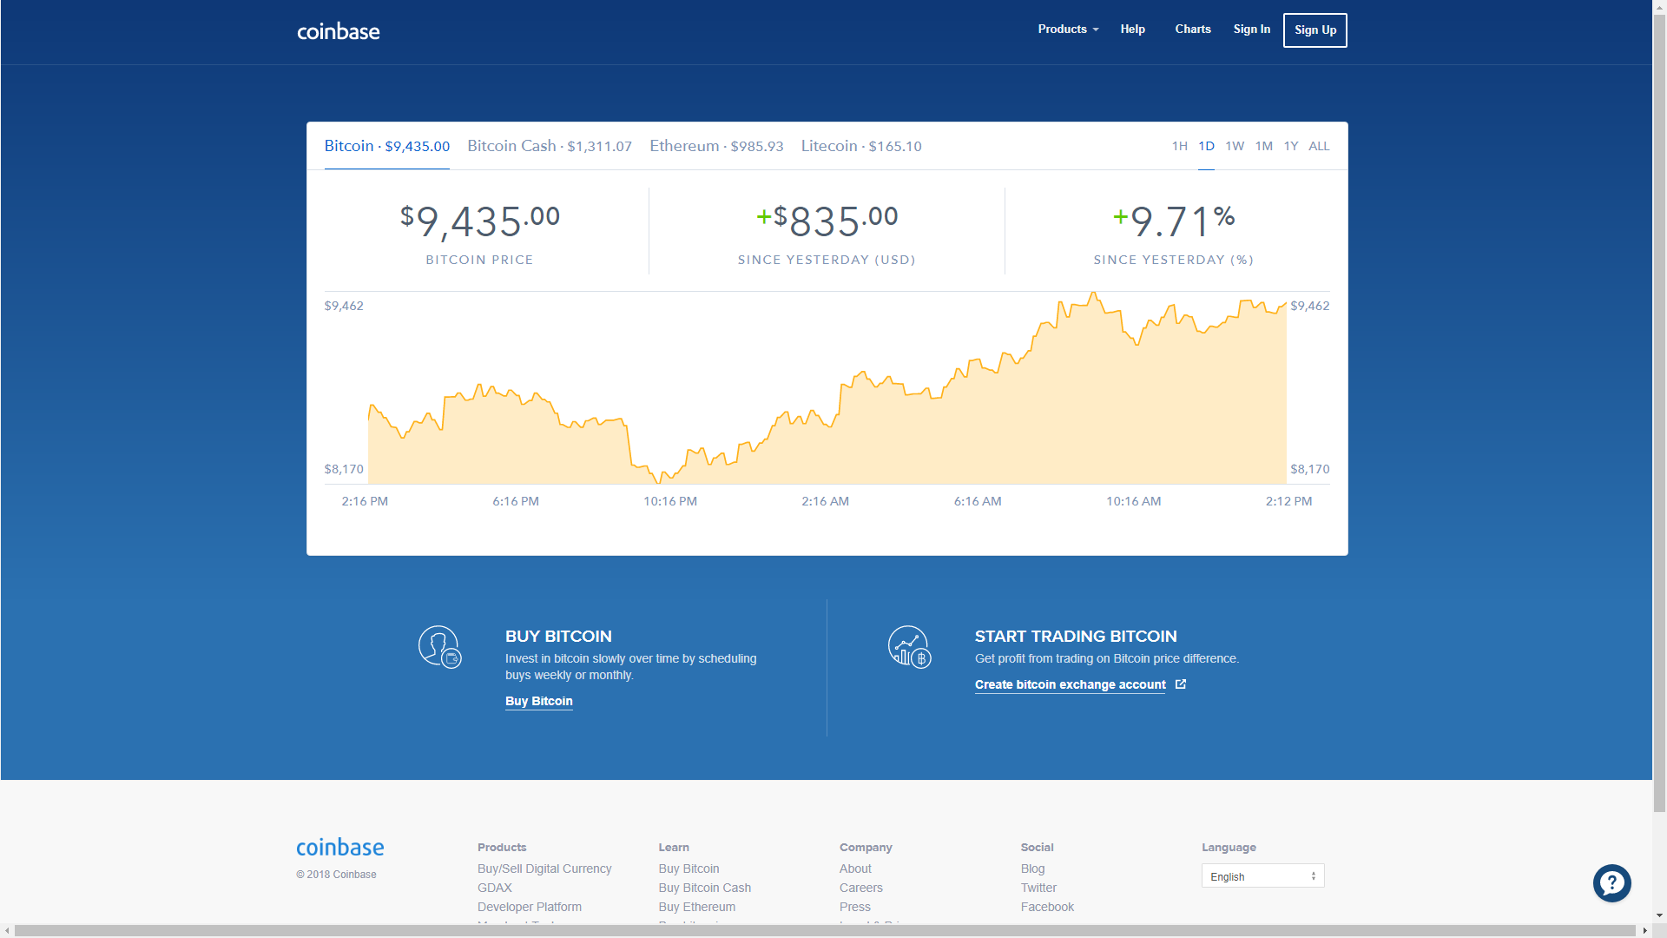Open About footer link
This screenshot has width=1667, height=938.
tap(855, 869)
